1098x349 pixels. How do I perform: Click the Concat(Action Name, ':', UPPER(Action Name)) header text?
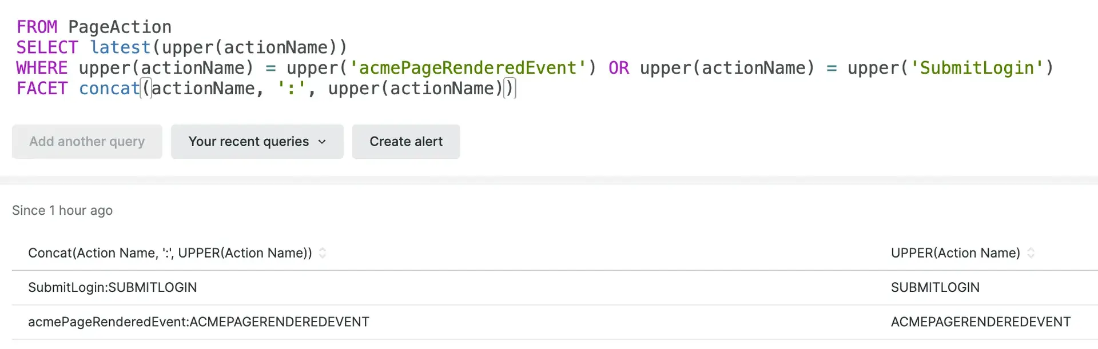pos(170,253)
